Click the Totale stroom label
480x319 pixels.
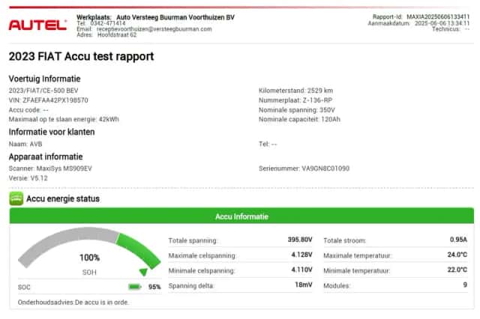345,241
